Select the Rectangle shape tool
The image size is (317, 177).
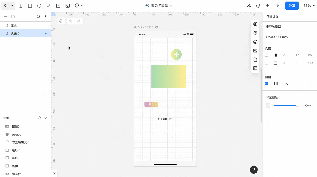click(x=30, y=6)
